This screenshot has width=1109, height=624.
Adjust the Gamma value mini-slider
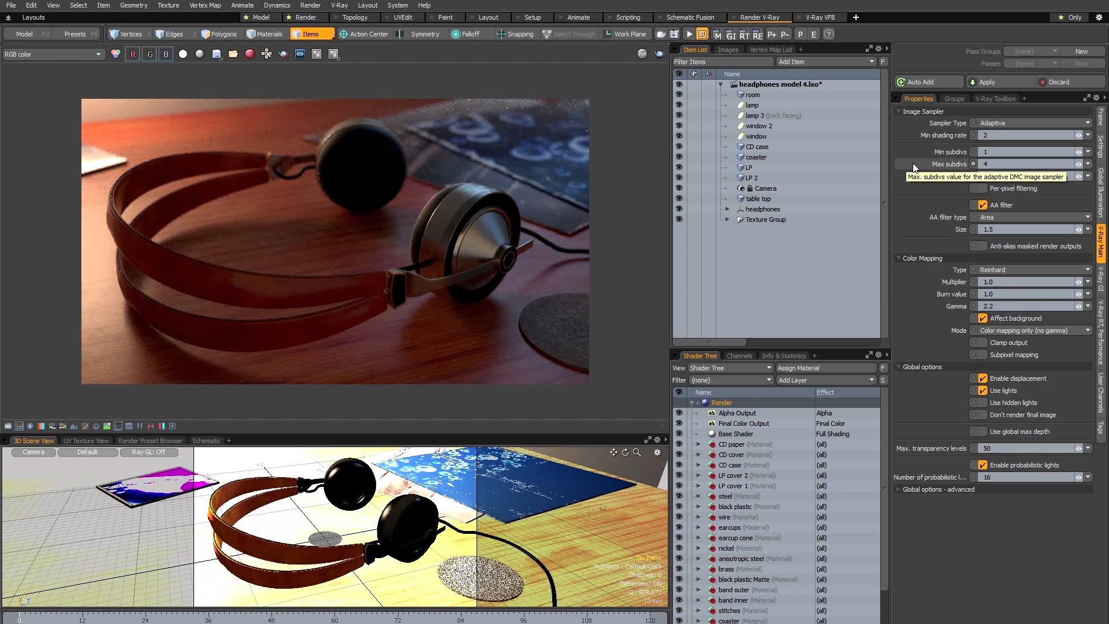1080,306
